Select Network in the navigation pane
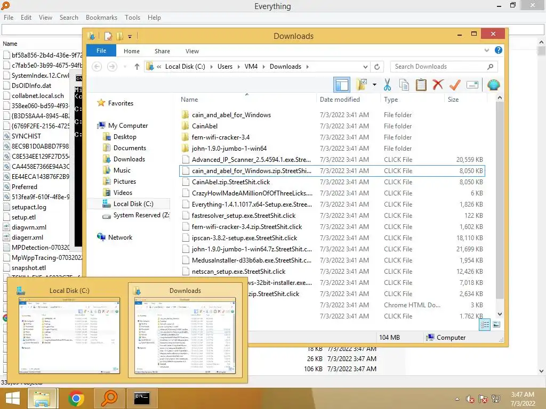Screen dimensions: 546x409 pyautogui.click(x=120, y=237)
